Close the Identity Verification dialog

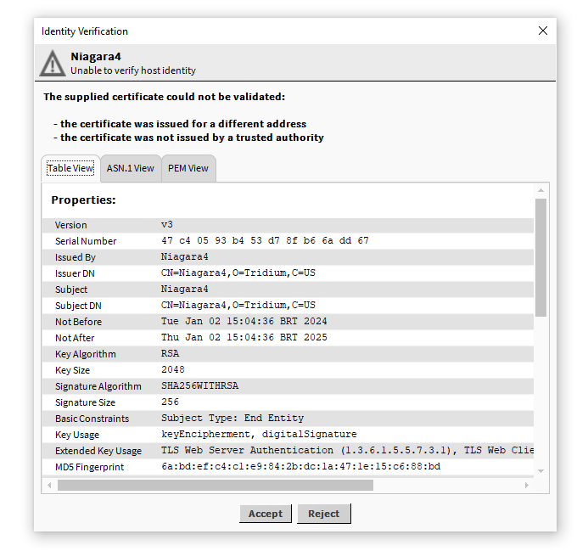click(543, 31)
